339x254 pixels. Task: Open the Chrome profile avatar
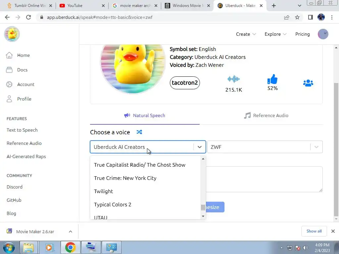click(321, 17)
